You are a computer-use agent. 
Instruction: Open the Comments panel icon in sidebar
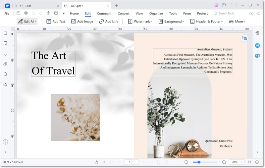5,54
